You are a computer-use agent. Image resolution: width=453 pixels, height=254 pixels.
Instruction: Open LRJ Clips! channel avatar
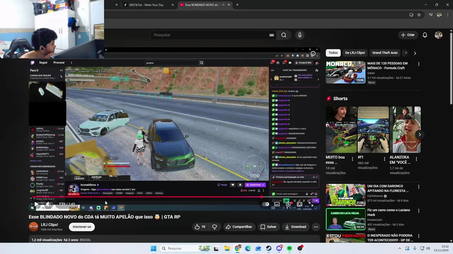click(x=33, y=227)
